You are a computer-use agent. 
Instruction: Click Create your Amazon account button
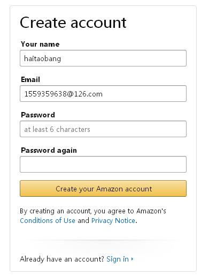(x=103, y=189)
